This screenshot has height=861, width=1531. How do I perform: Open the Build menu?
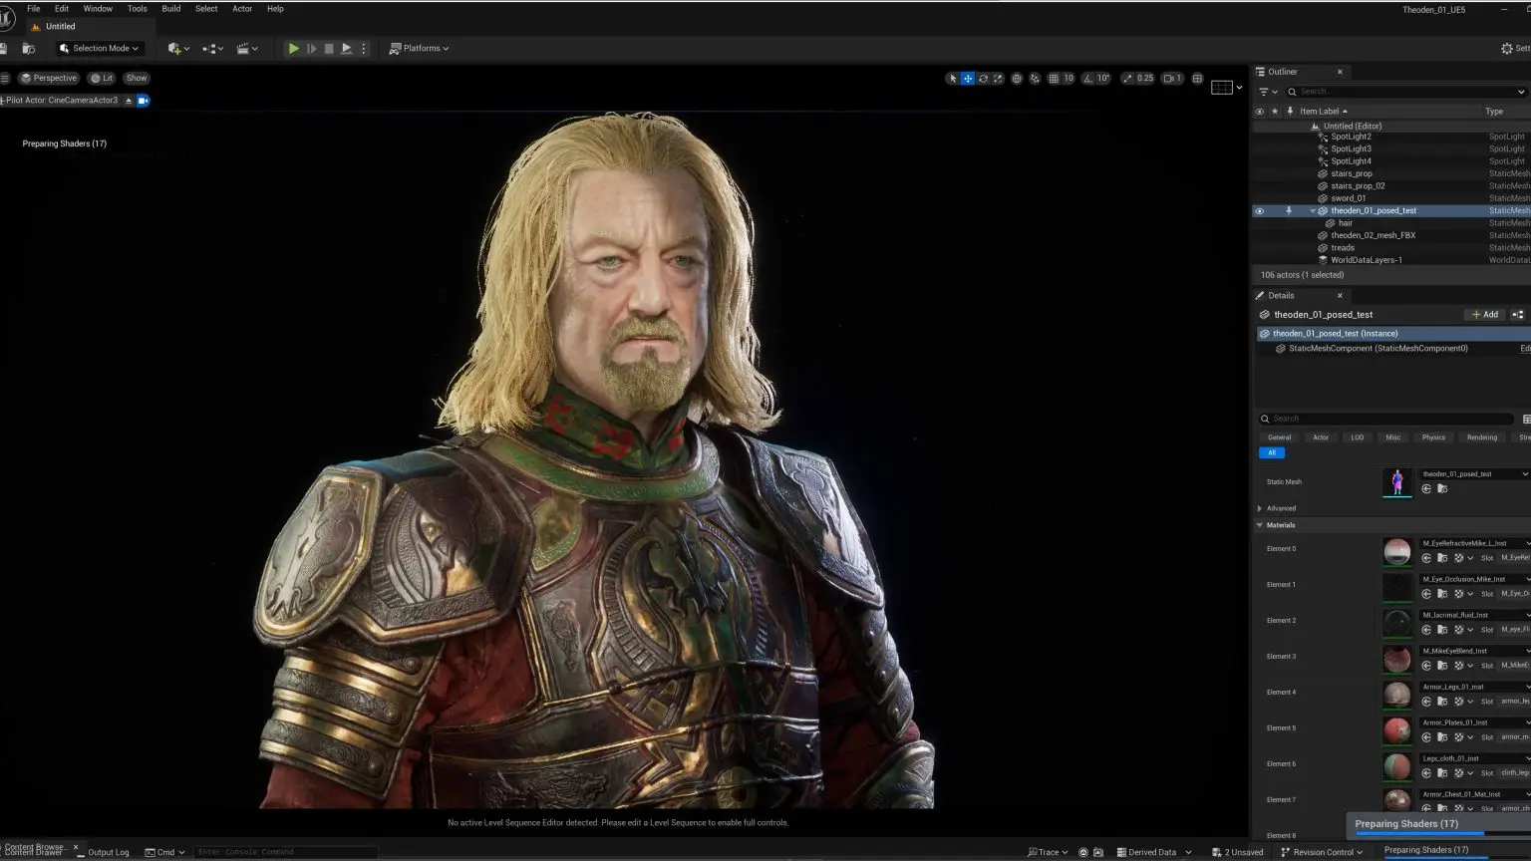point(171,9)
